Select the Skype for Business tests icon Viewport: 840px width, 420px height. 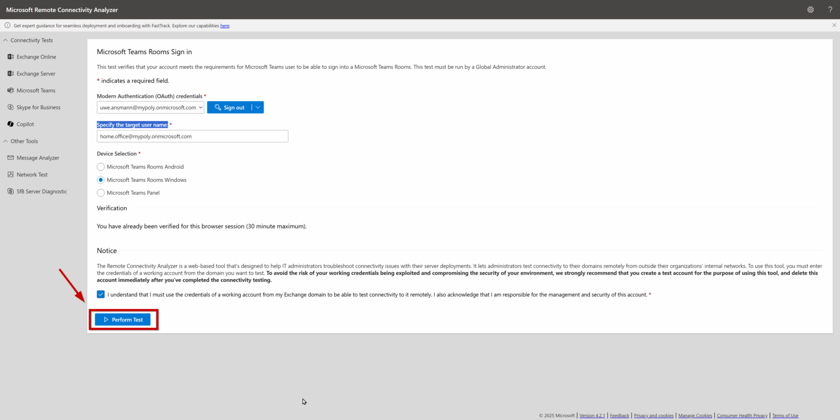coord(38,107)
